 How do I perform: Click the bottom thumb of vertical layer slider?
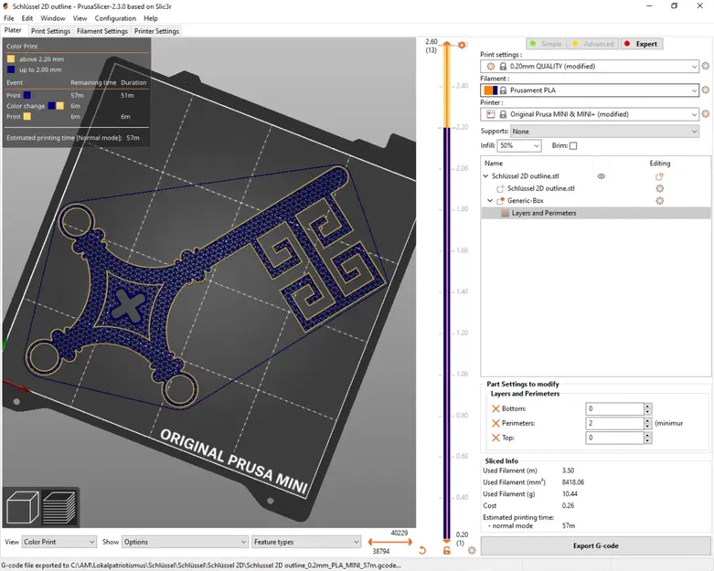(x=447, y=540)
